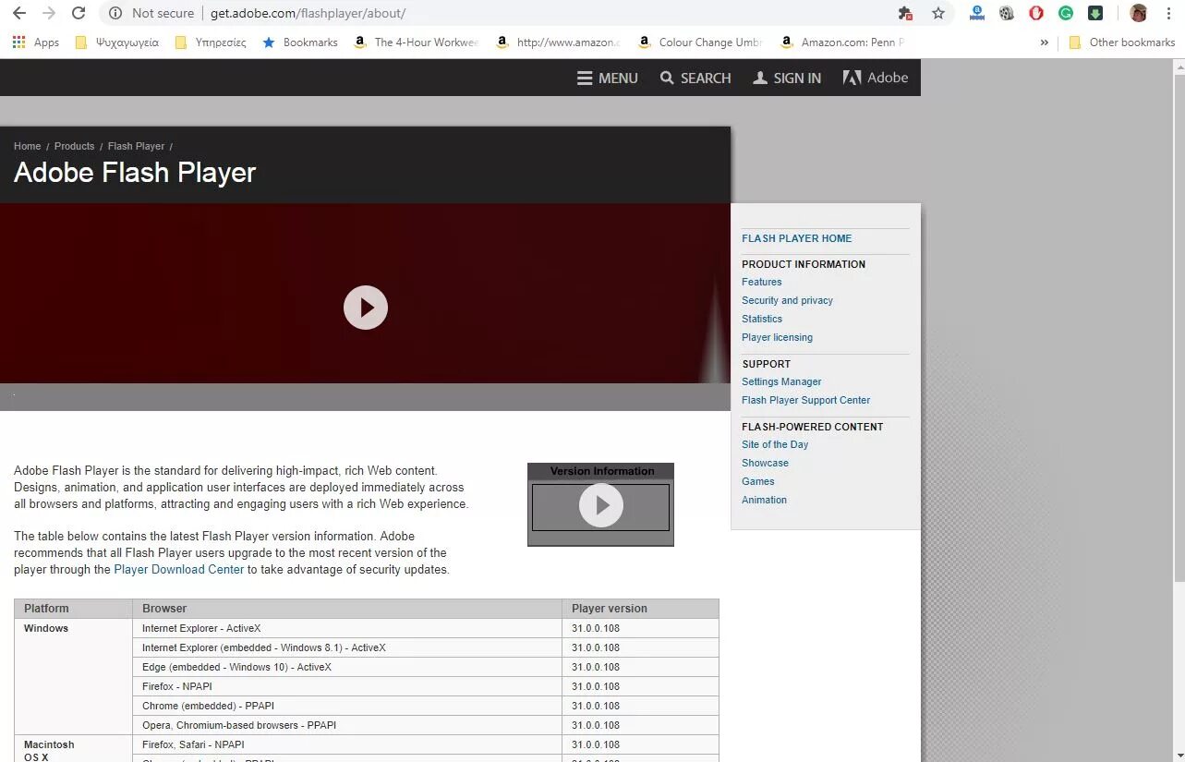1185x762 pixels.
Task: Click the Browser column header
Action: (x=346, y=609)
